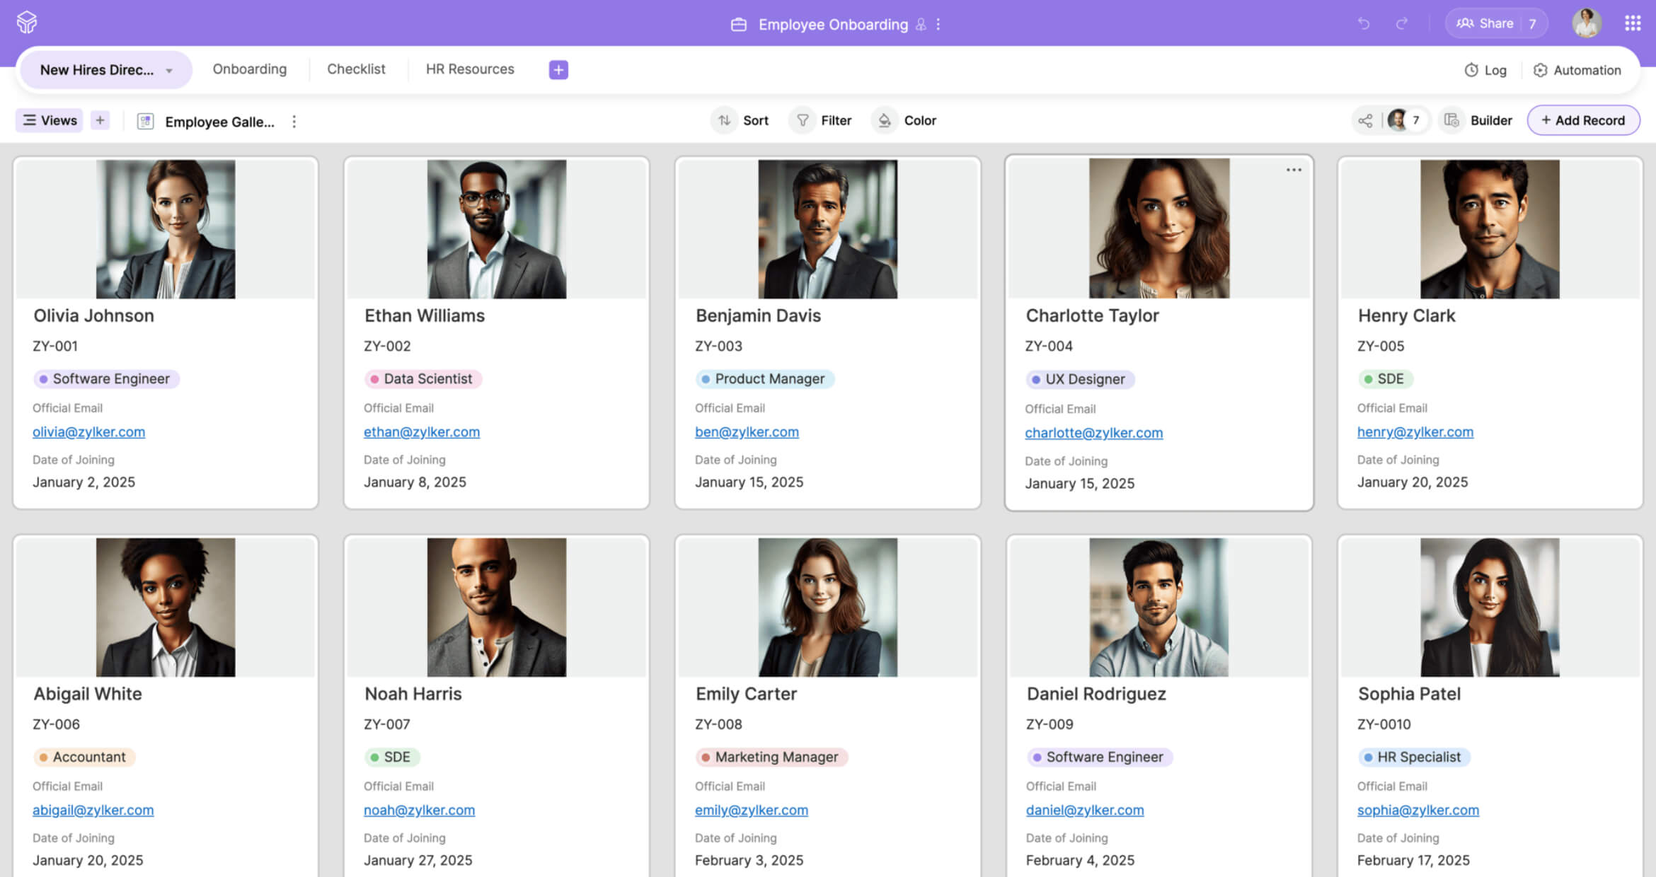Click the share-view network icon
The height and width of the screenshot is (877, 1656).
1365,121
